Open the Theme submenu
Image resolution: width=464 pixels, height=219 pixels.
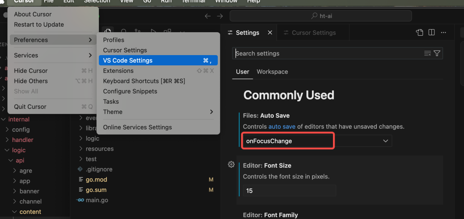158,112
